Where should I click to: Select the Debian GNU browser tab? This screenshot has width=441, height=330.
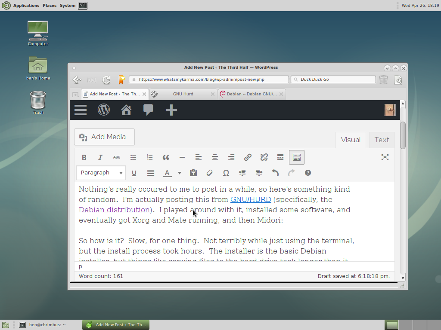coord(252,94)
